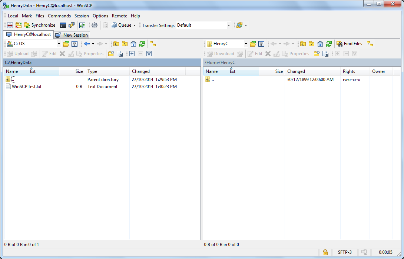The height and width of the screenshot is (259, 404).
Task: Click the SFTP-3 protocol status entry
Action: click(x=344, y=252)
